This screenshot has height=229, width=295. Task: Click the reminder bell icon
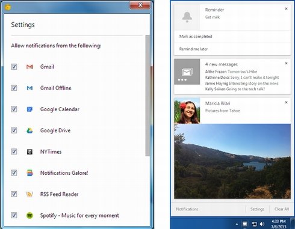[187, 17]
